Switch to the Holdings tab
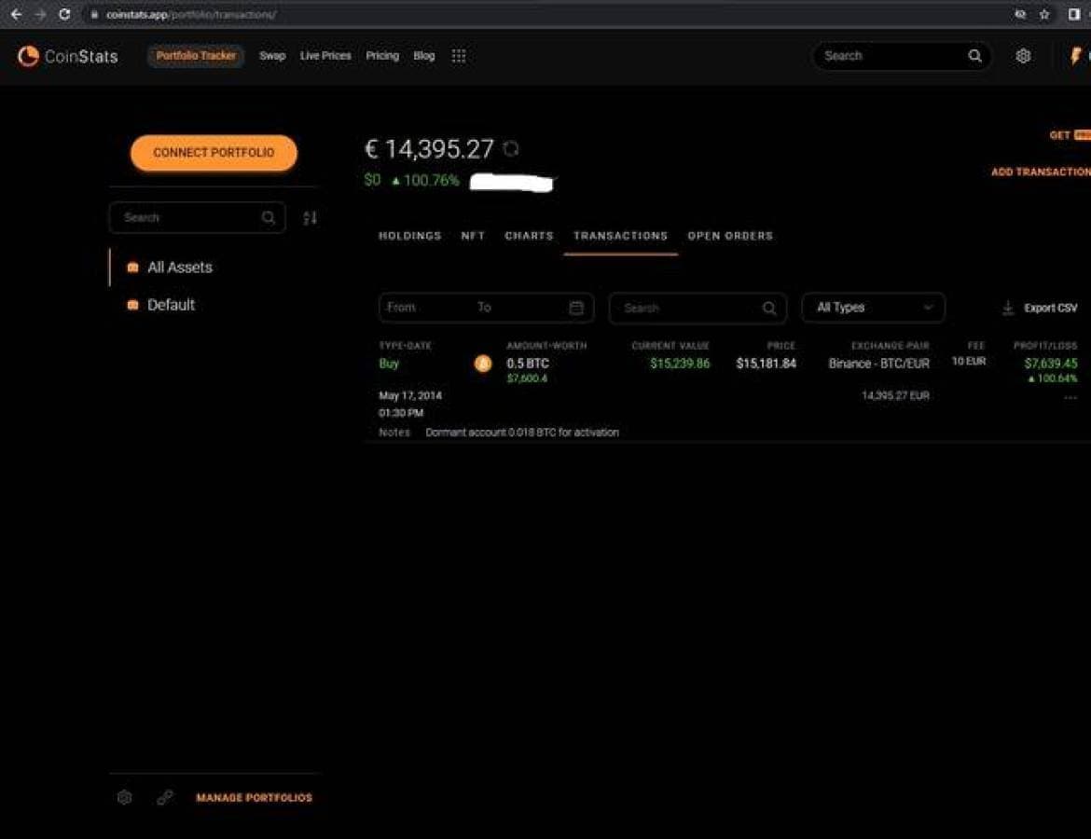 click(409, 236)
